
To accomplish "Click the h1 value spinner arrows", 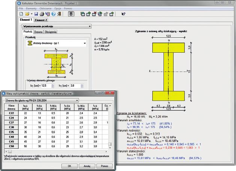I will (x=82, y=85).
